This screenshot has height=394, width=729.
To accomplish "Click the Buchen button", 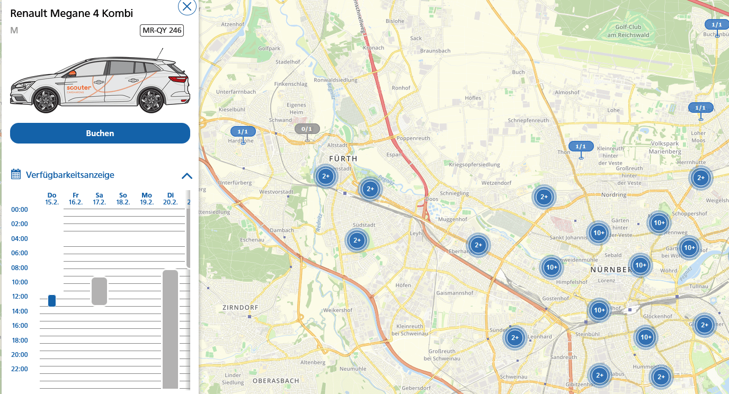I will point(100,133).
